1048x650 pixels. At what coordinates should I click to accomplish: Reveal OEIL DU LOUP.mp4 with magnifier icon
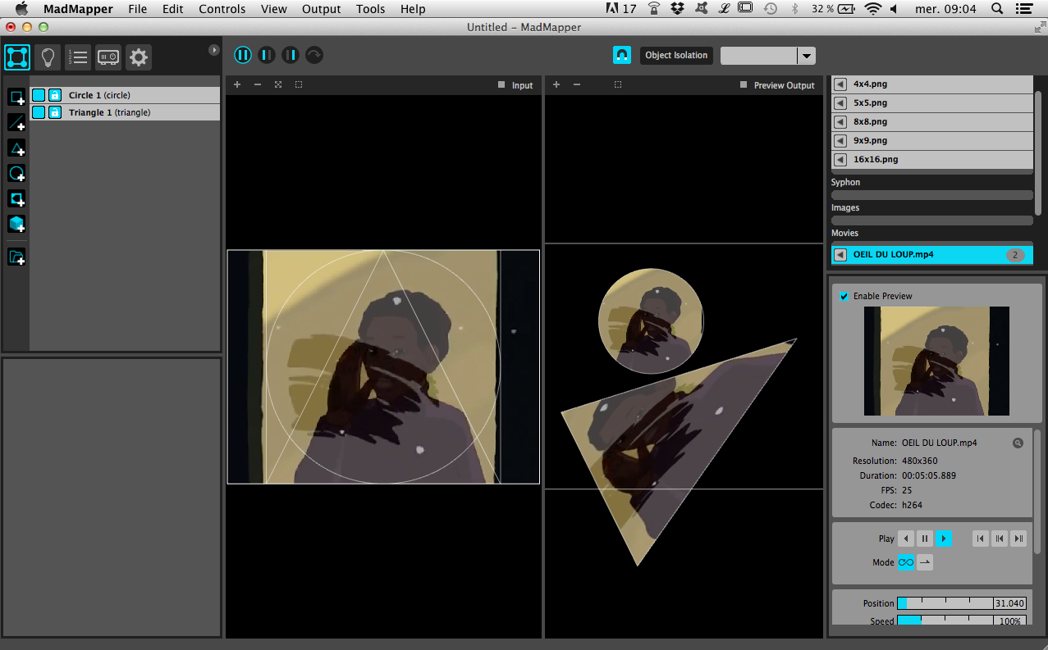1018,443
